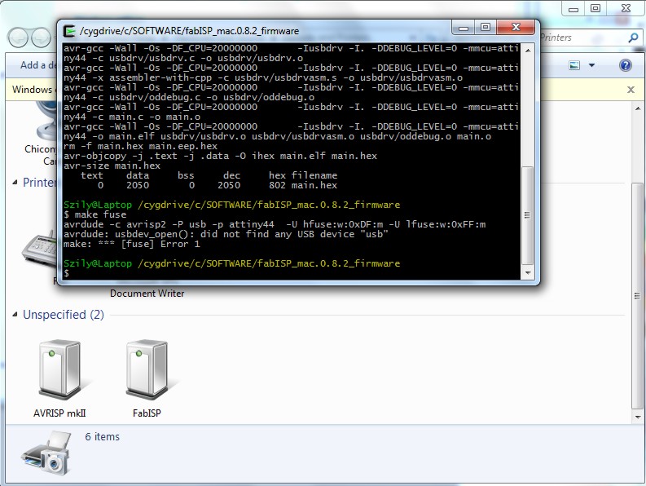
Task: Click the terminal scroll down arrow
Action: (528, 272)
